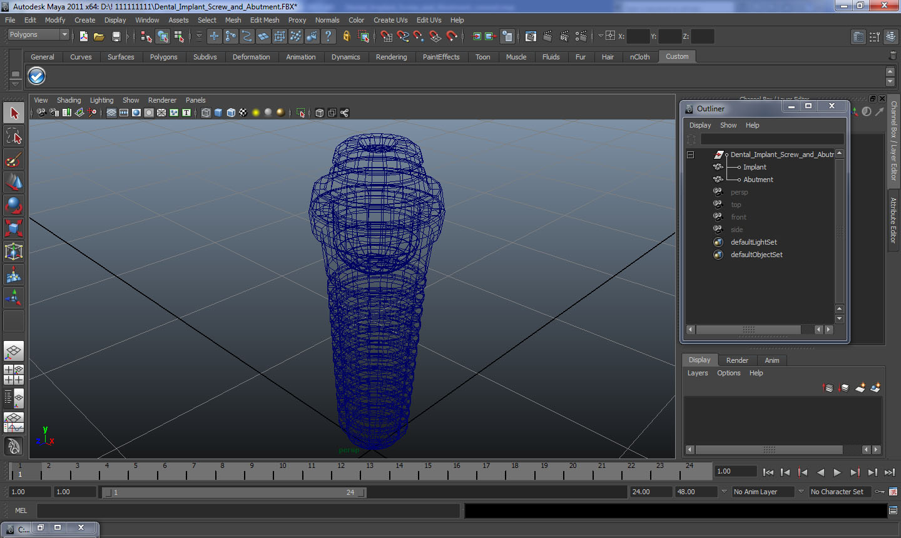
Task: Start IPR render of current frame
Action: (564, 36)
